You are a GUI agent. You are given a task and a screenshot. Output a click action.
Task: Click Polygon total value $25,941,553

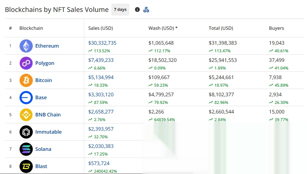tap(223, 60)
